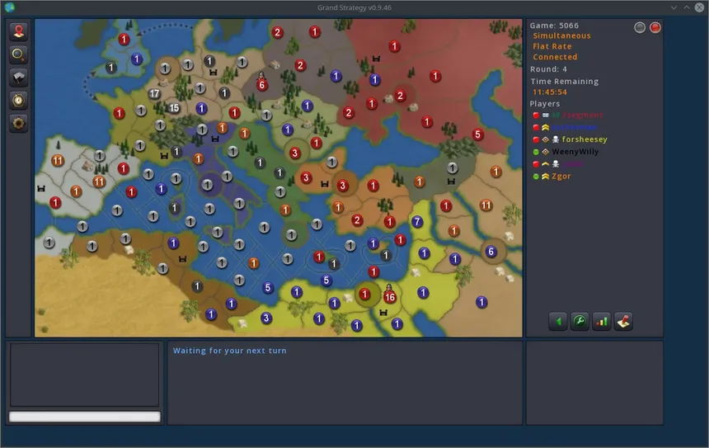
Task: Select the purple army token numbered 6
Action: point(491,252)
